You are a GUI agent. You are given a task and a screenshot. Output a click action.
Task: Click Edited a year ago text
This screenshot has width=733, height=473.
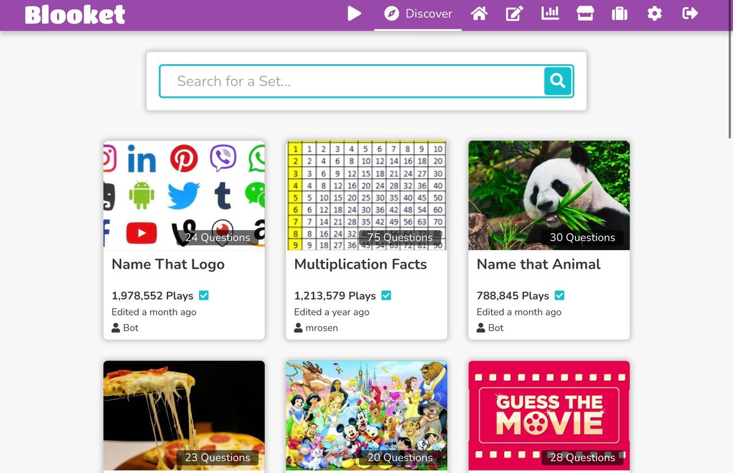[x=332, y=312]
